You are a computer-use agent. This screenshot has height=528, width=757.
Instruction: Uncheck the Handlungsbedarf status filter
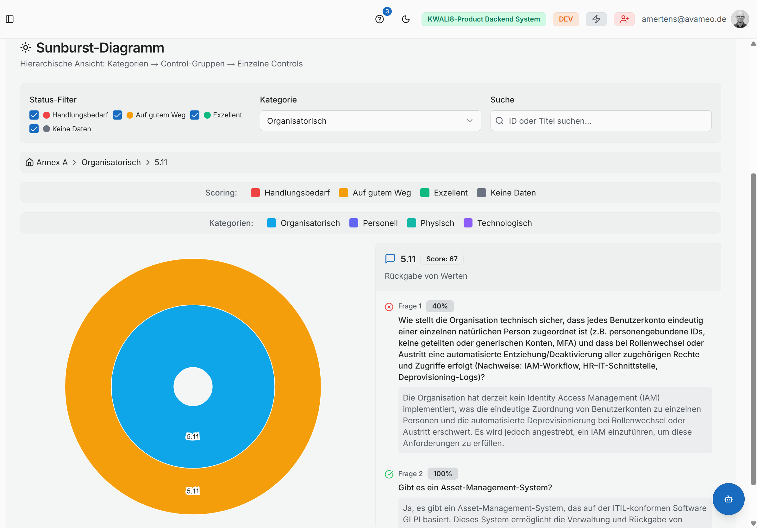[34, 115]
